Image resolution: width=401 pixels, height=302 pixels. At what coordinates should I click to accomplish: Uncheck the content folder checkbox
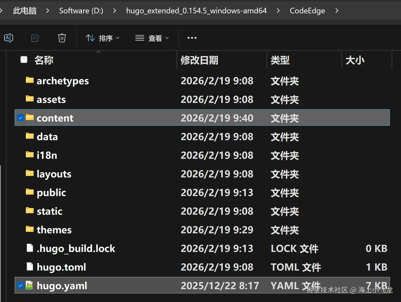(21, 118)
